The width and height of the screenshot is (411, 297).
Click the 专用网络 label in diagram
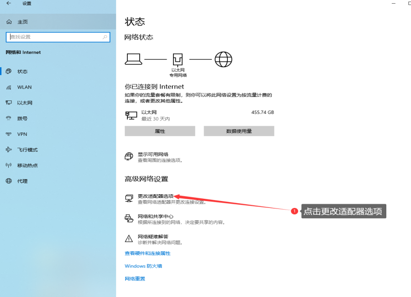pos(178,75)
